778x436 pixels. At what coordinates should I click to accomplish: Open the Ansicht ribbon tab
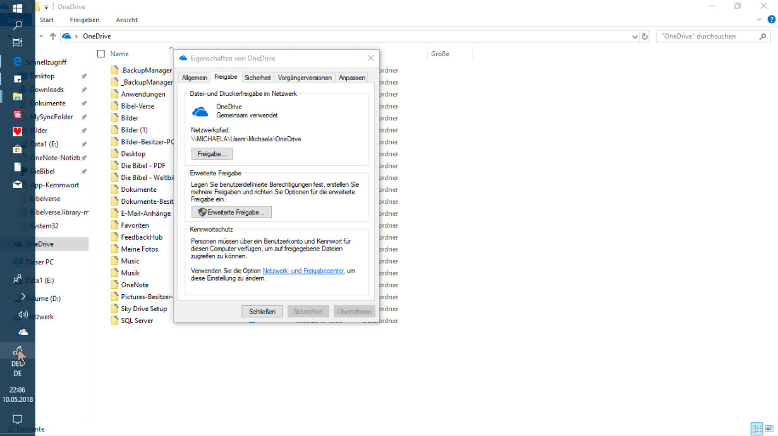point(126,20)
